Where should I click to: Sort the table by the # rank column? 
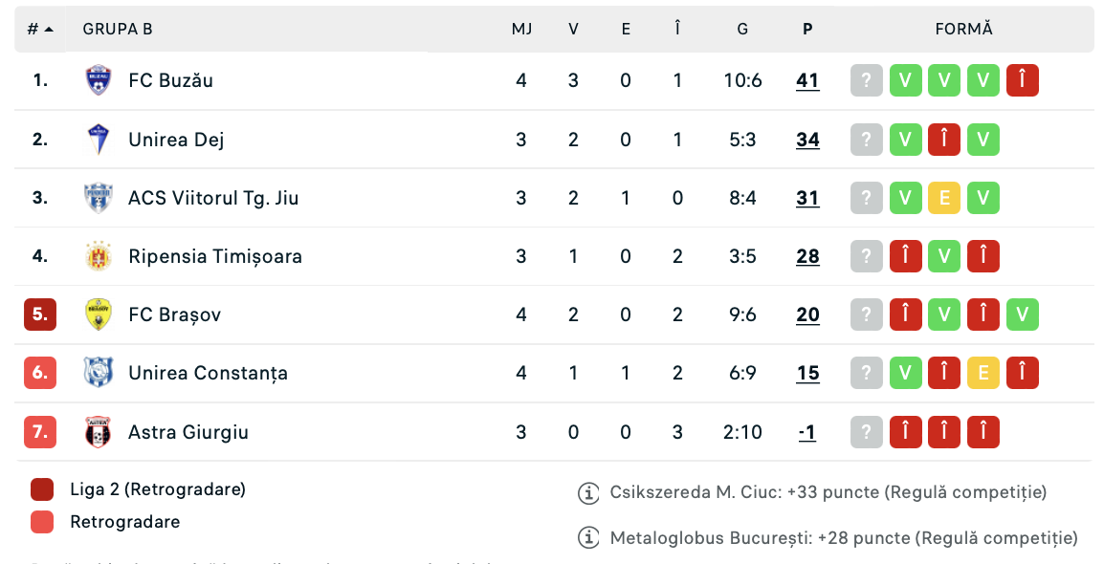coord(40,29)
